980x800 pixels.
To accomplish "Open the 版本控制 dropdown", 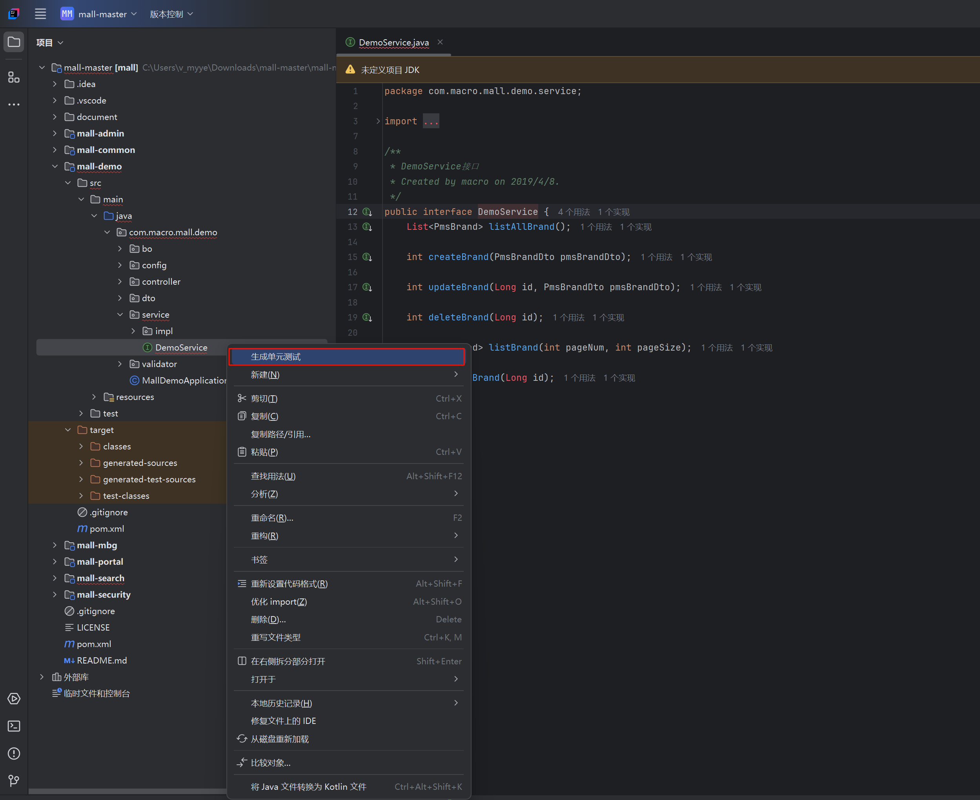I will coord(171,14).
